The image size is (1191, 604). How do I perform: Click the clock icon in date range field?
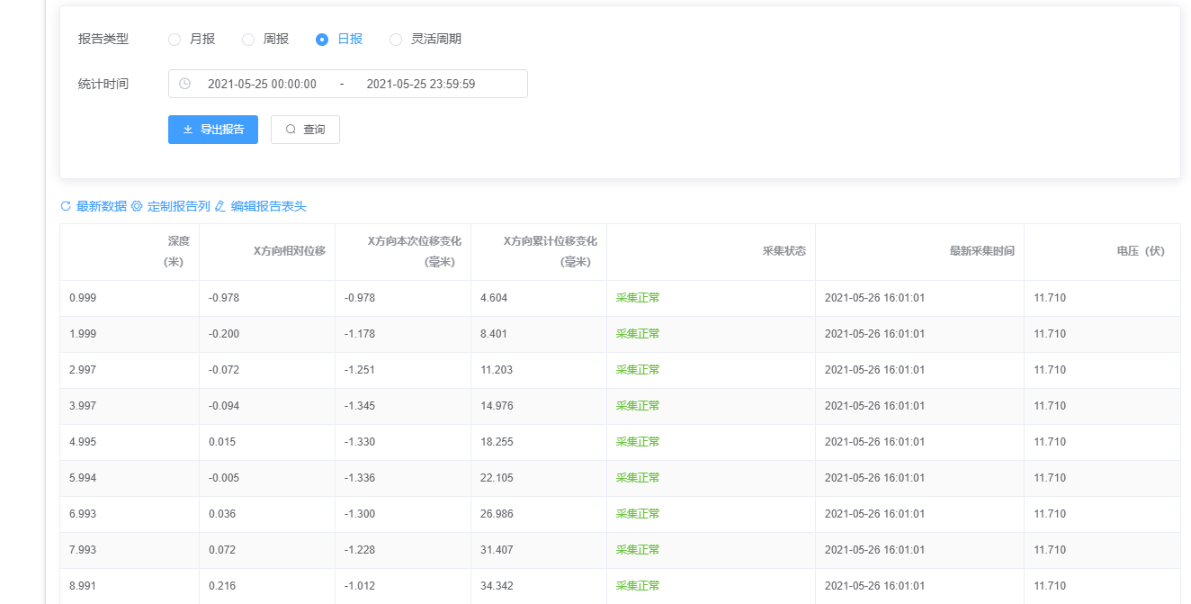click(185, 84)
